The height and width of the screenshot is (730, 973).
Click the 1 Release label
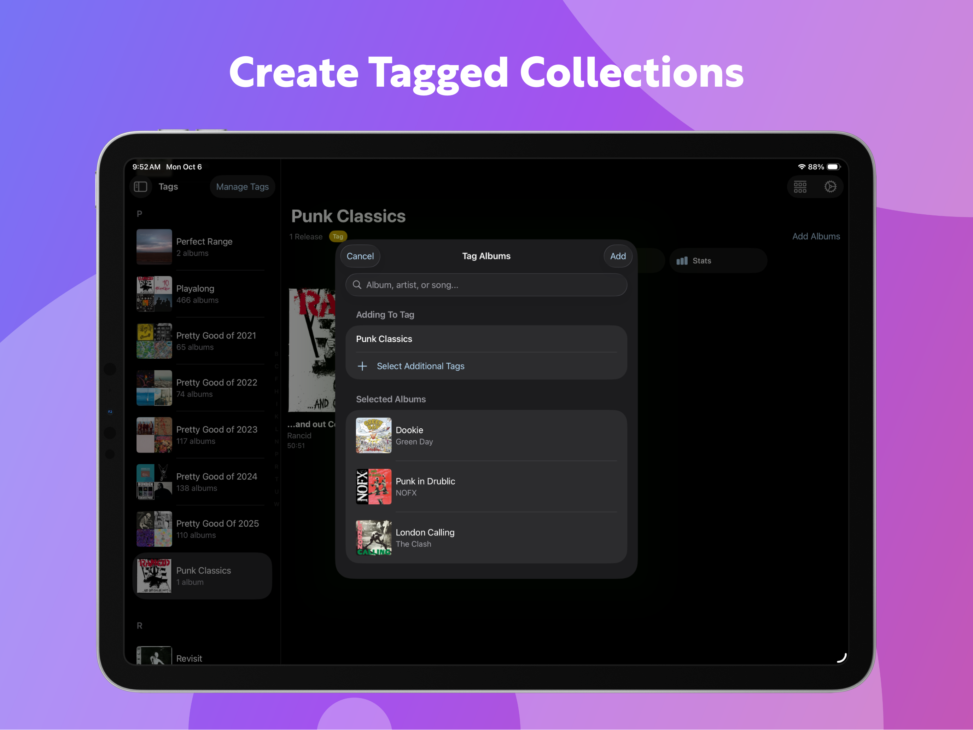[306, 237]
